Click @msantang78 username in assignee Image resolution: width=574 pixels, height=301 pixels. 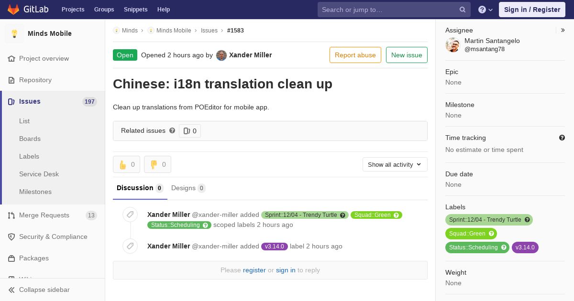pos(485,49)
